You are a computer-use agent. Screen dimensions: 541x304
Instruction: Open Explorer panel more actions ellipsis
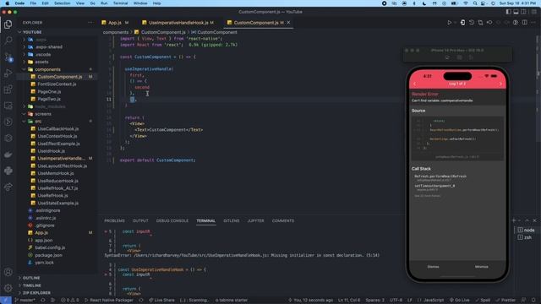click(90, 23)
